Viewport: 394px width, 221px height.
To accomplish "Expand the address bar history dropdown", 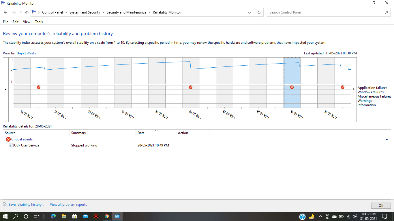I will coord(249,12).
